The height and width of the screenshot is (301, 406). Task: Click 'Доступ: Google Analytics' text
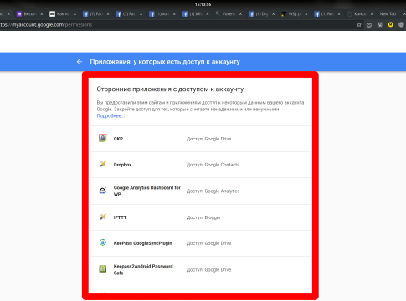213,191
